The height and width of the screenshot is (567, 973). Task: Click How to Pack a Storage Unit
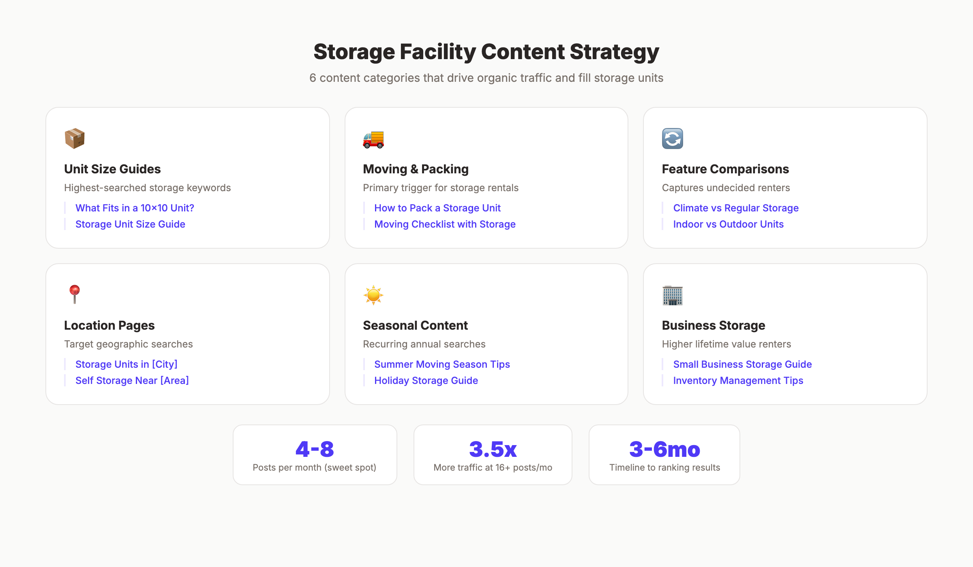click(x=437, y=208)
